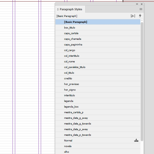The image size is (154, 154).
Task: Click the Create New Style icon
Action: (x=133, y=16)
